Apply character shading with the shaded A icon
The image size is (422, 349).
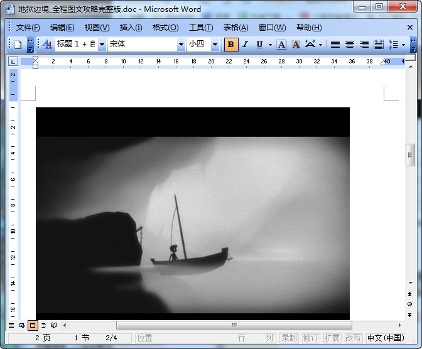click(x=295, y=45)
